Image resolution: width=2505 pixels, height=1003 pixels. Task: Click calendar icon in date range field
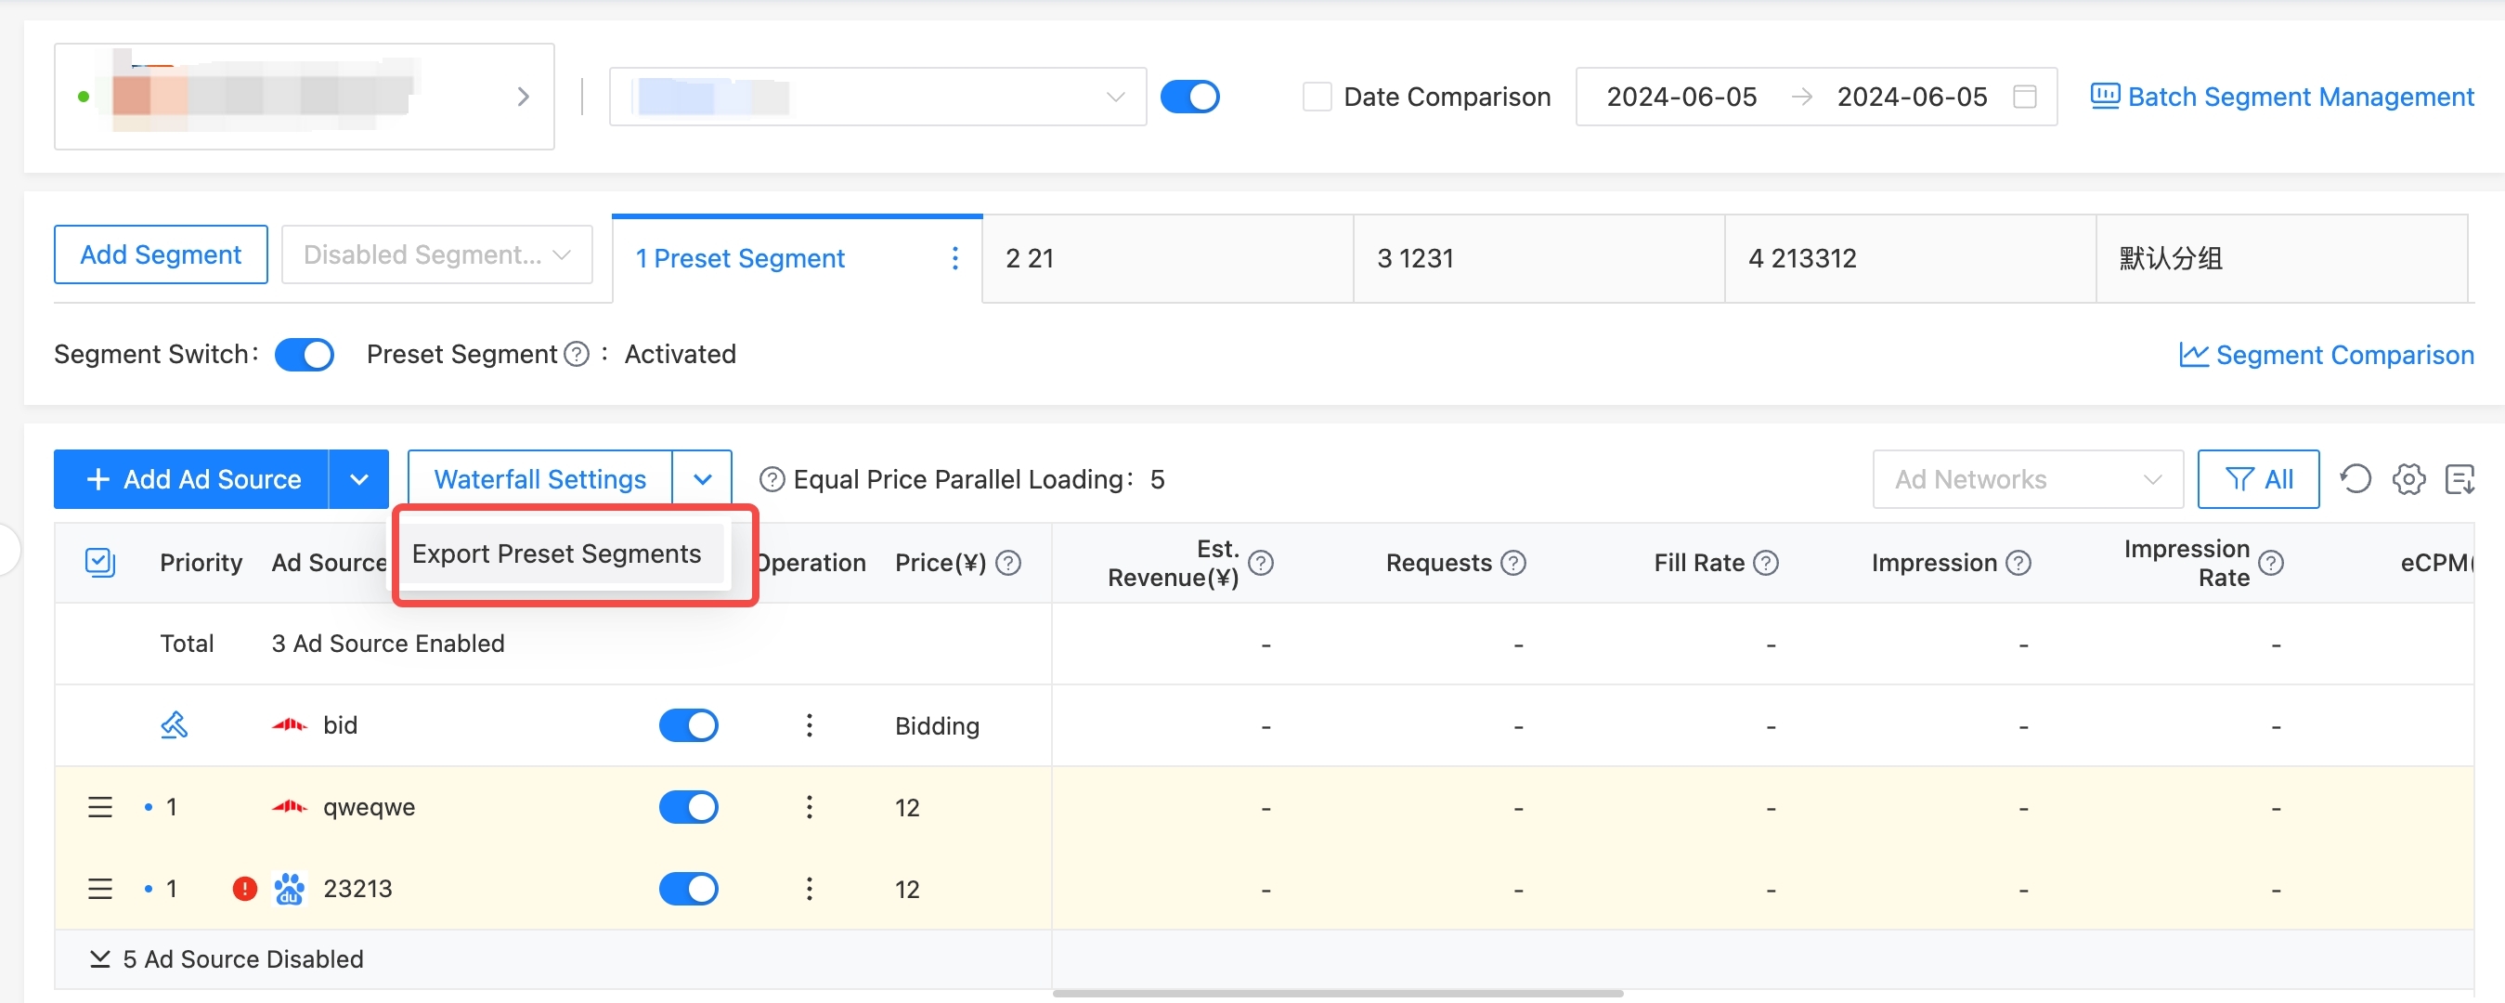point(2024,97)
